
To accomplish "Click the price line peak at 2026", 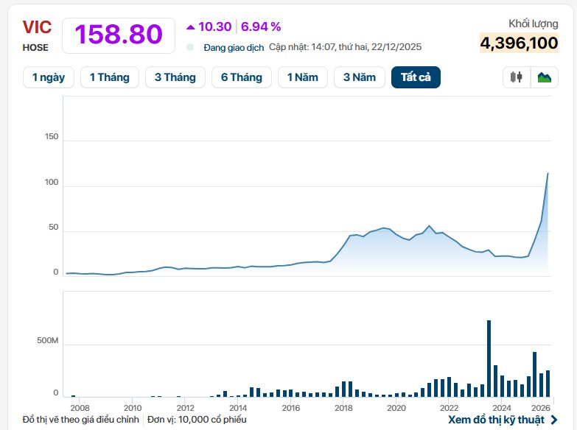I will (548, 174).
